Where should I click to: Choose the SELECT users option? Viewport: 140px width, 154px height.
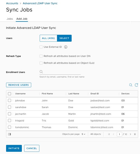pos(64,38)
